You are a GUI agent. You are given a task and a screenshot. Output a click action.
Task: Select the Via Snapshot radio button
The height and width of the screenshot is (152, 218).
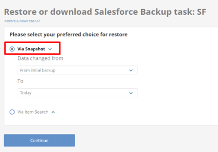tap(12, 49)
